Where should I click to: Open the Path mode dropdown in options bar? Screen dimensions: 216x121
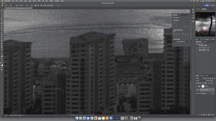[12, 6]
